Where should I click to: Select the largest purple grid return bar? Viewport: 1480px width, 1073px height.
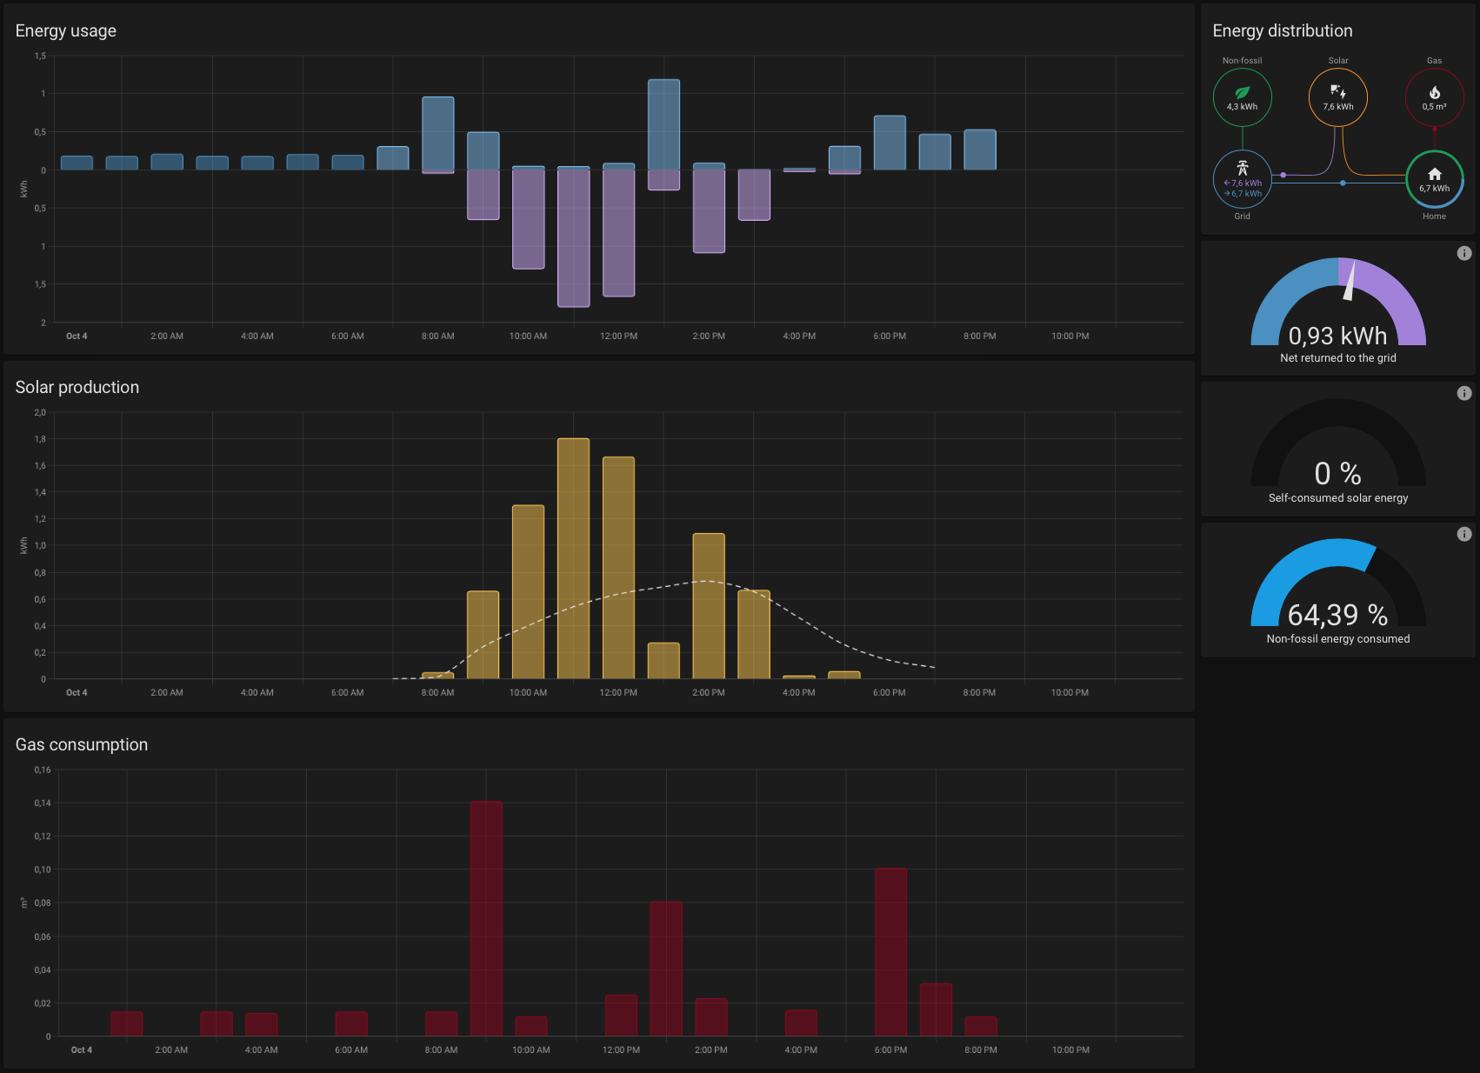coord(573,237)
